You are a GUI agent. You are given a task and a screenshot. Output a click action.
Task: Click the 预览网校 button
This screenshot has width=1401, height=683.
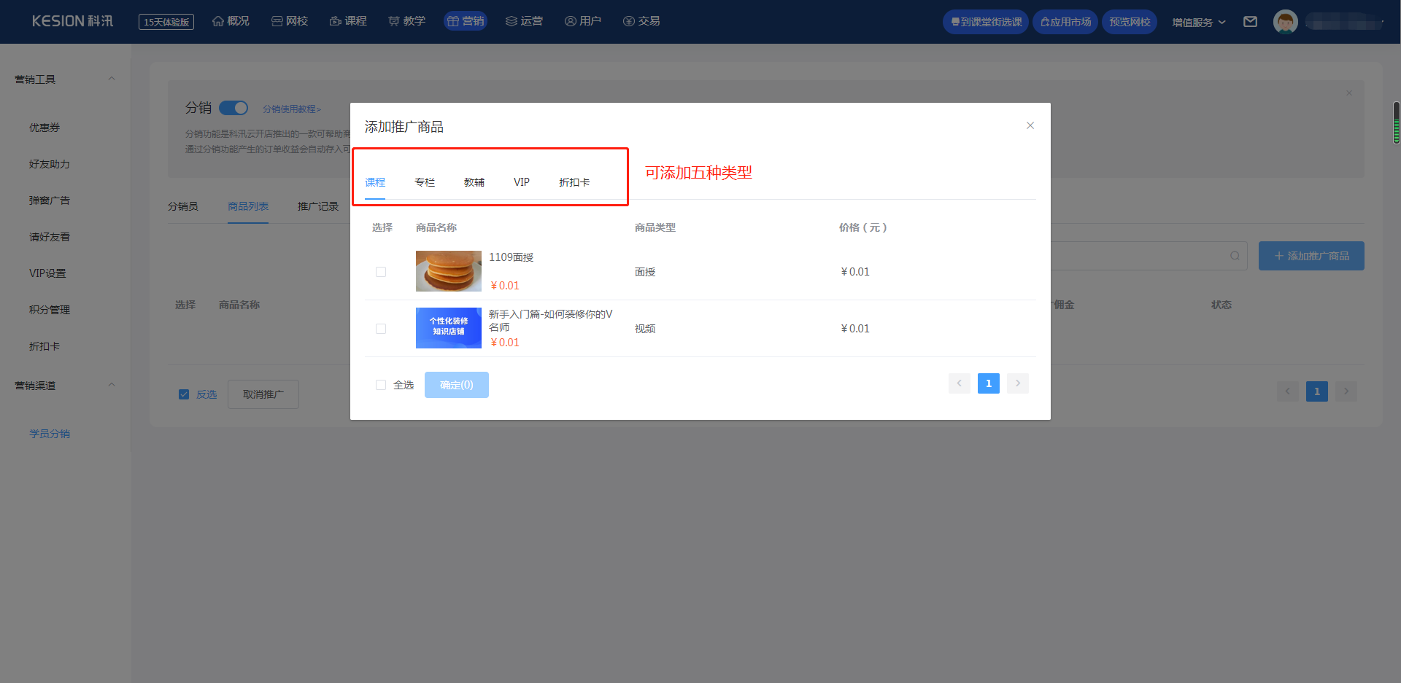click(1130, 22)
